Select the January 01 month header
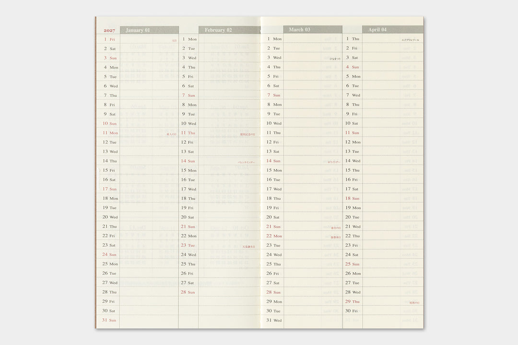The image size is (518, 345). tap(149, 30)
